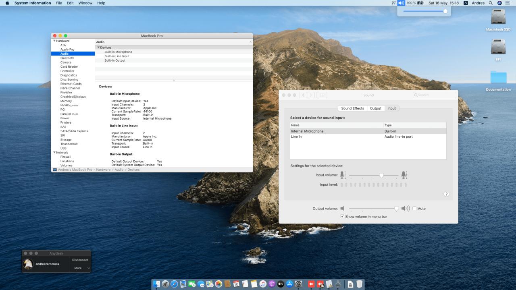This screenshot has height=290, width=516.
Task: Open Safari from the dock
Action: point(174,284)
